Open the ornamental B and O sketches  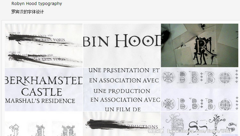200,90
